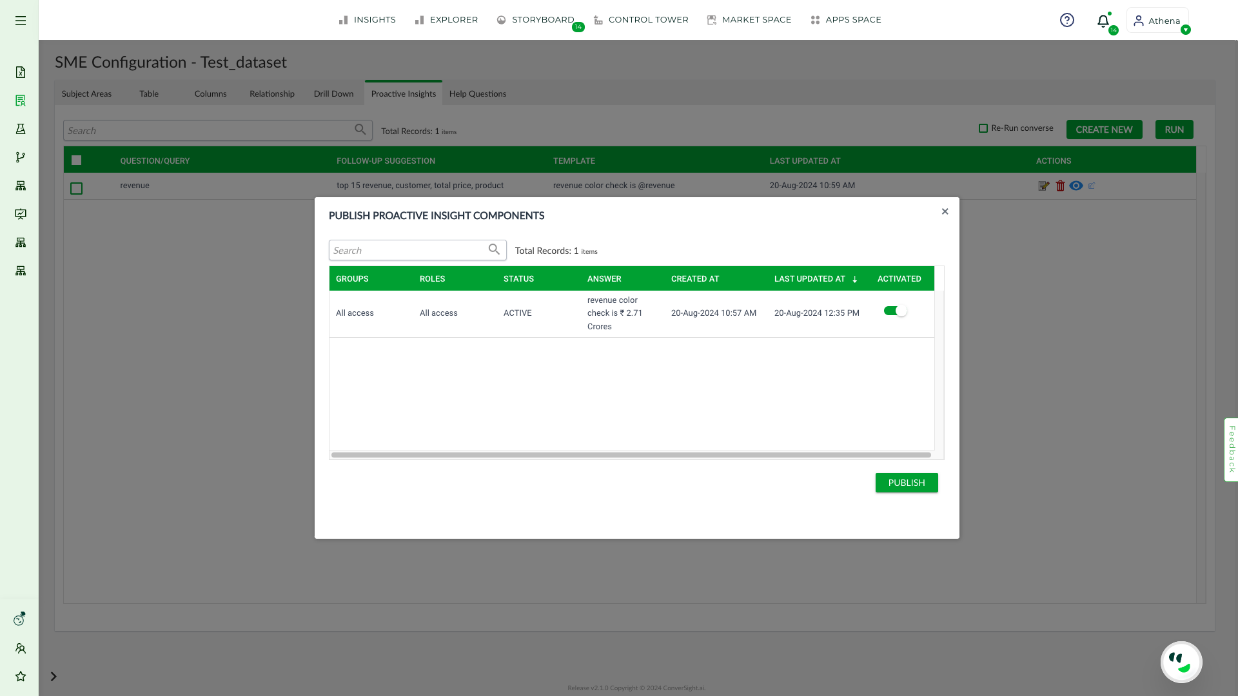Click the red delete icon for revenue
1238x696 pixels.
pyautogui.click(x=1060, y=186)
